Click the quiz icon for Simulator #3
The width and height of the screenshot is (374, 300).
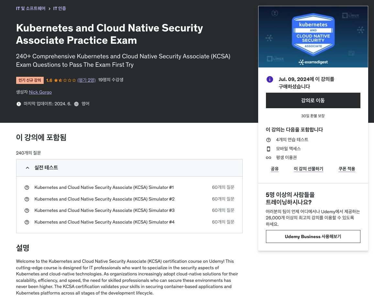tap(27, 211)
